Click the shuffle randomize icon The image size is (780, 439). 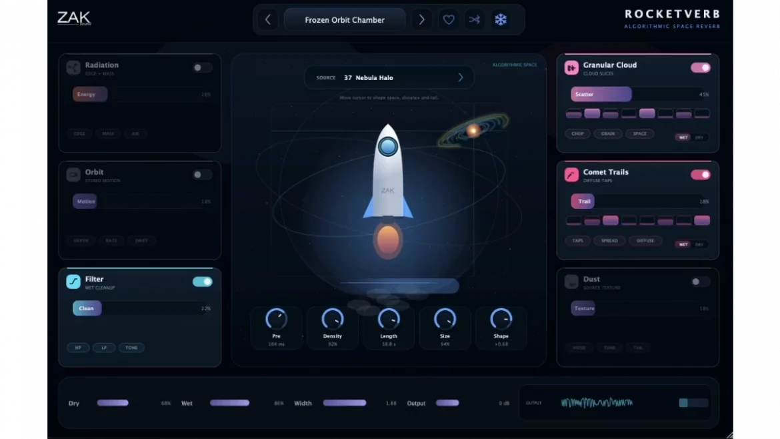(475, 20)
